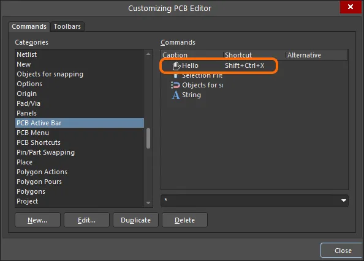Select the magnet icon for Objects for snapping
Viewport: 364px width, 261px height.
coord(175,85)
